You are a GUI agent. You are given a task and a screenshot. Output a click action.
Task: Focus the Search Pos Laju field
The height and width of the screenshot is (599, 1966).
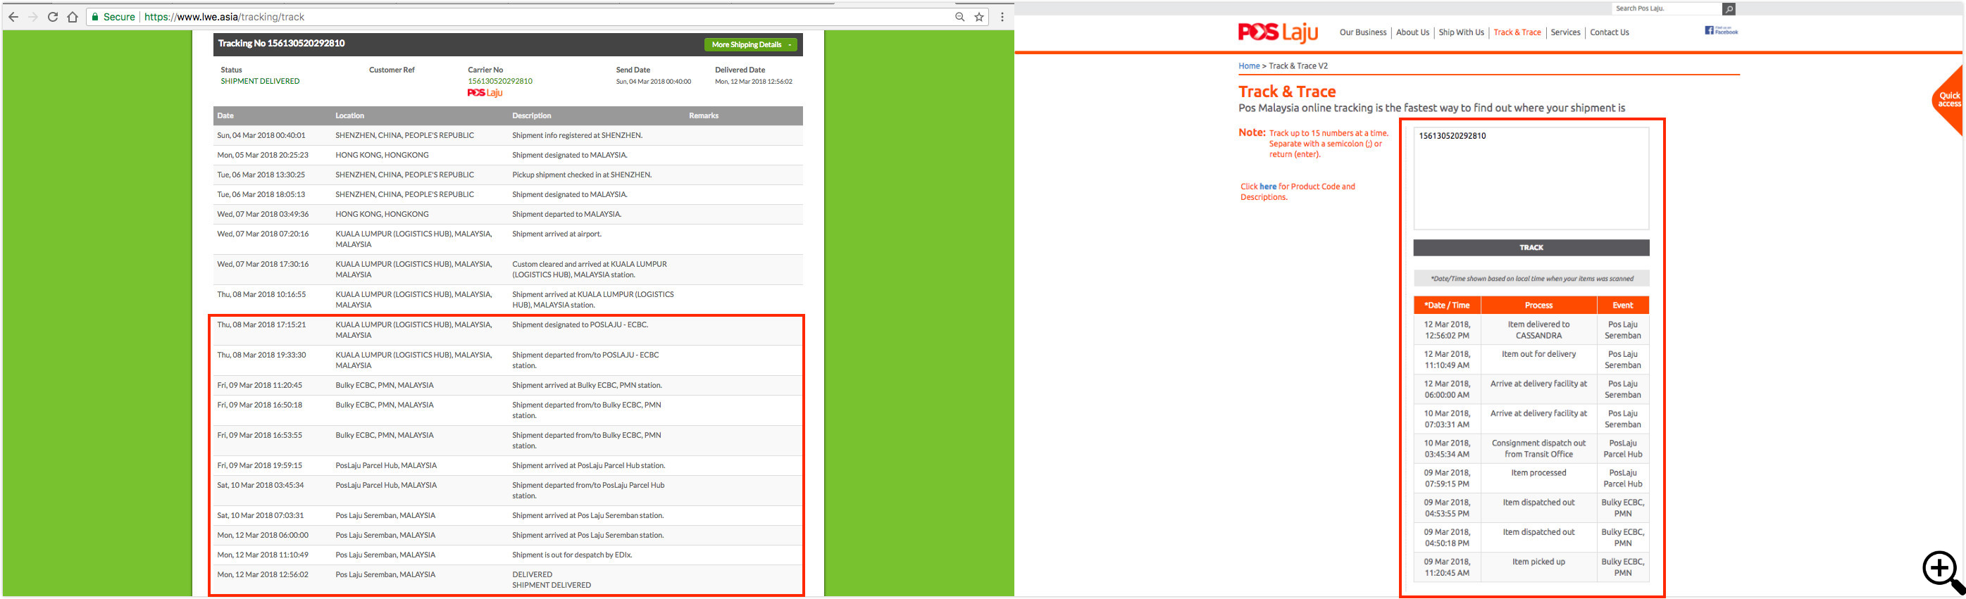tap(1666, 8)
